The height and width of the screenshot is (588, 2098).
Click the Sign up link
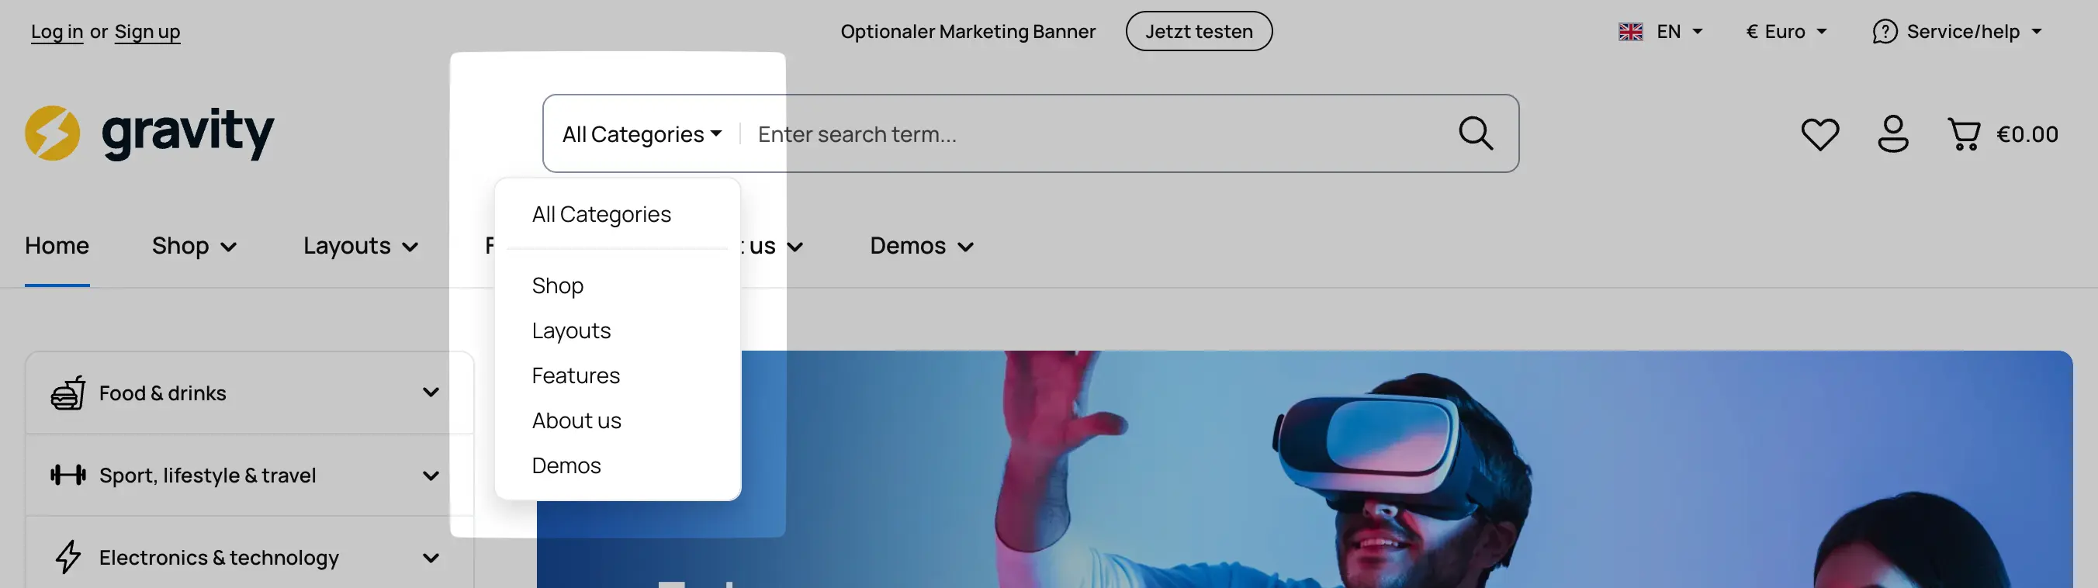[147, 32]
